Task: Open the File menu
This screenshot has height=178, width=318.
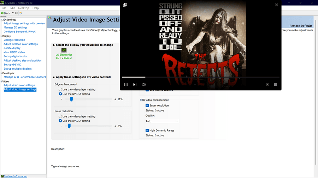Action: 4,8
